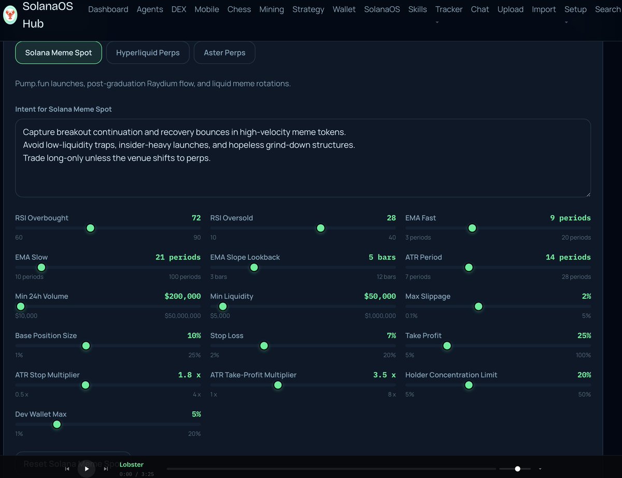The height and width of the screenshot is (478, 622).
Task: Adjust the EMA Slow slider
Action: point(108,267)
